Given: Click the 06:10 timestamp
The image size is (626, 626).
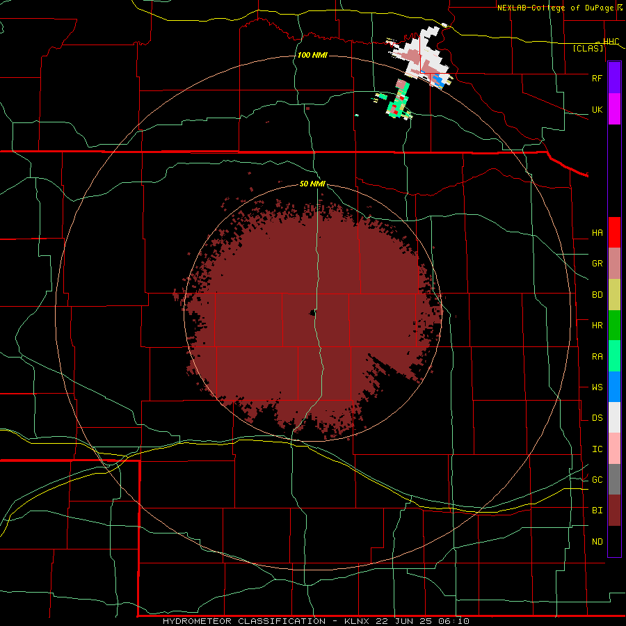Looking at the screenshot, I should (x=453, y=621).
